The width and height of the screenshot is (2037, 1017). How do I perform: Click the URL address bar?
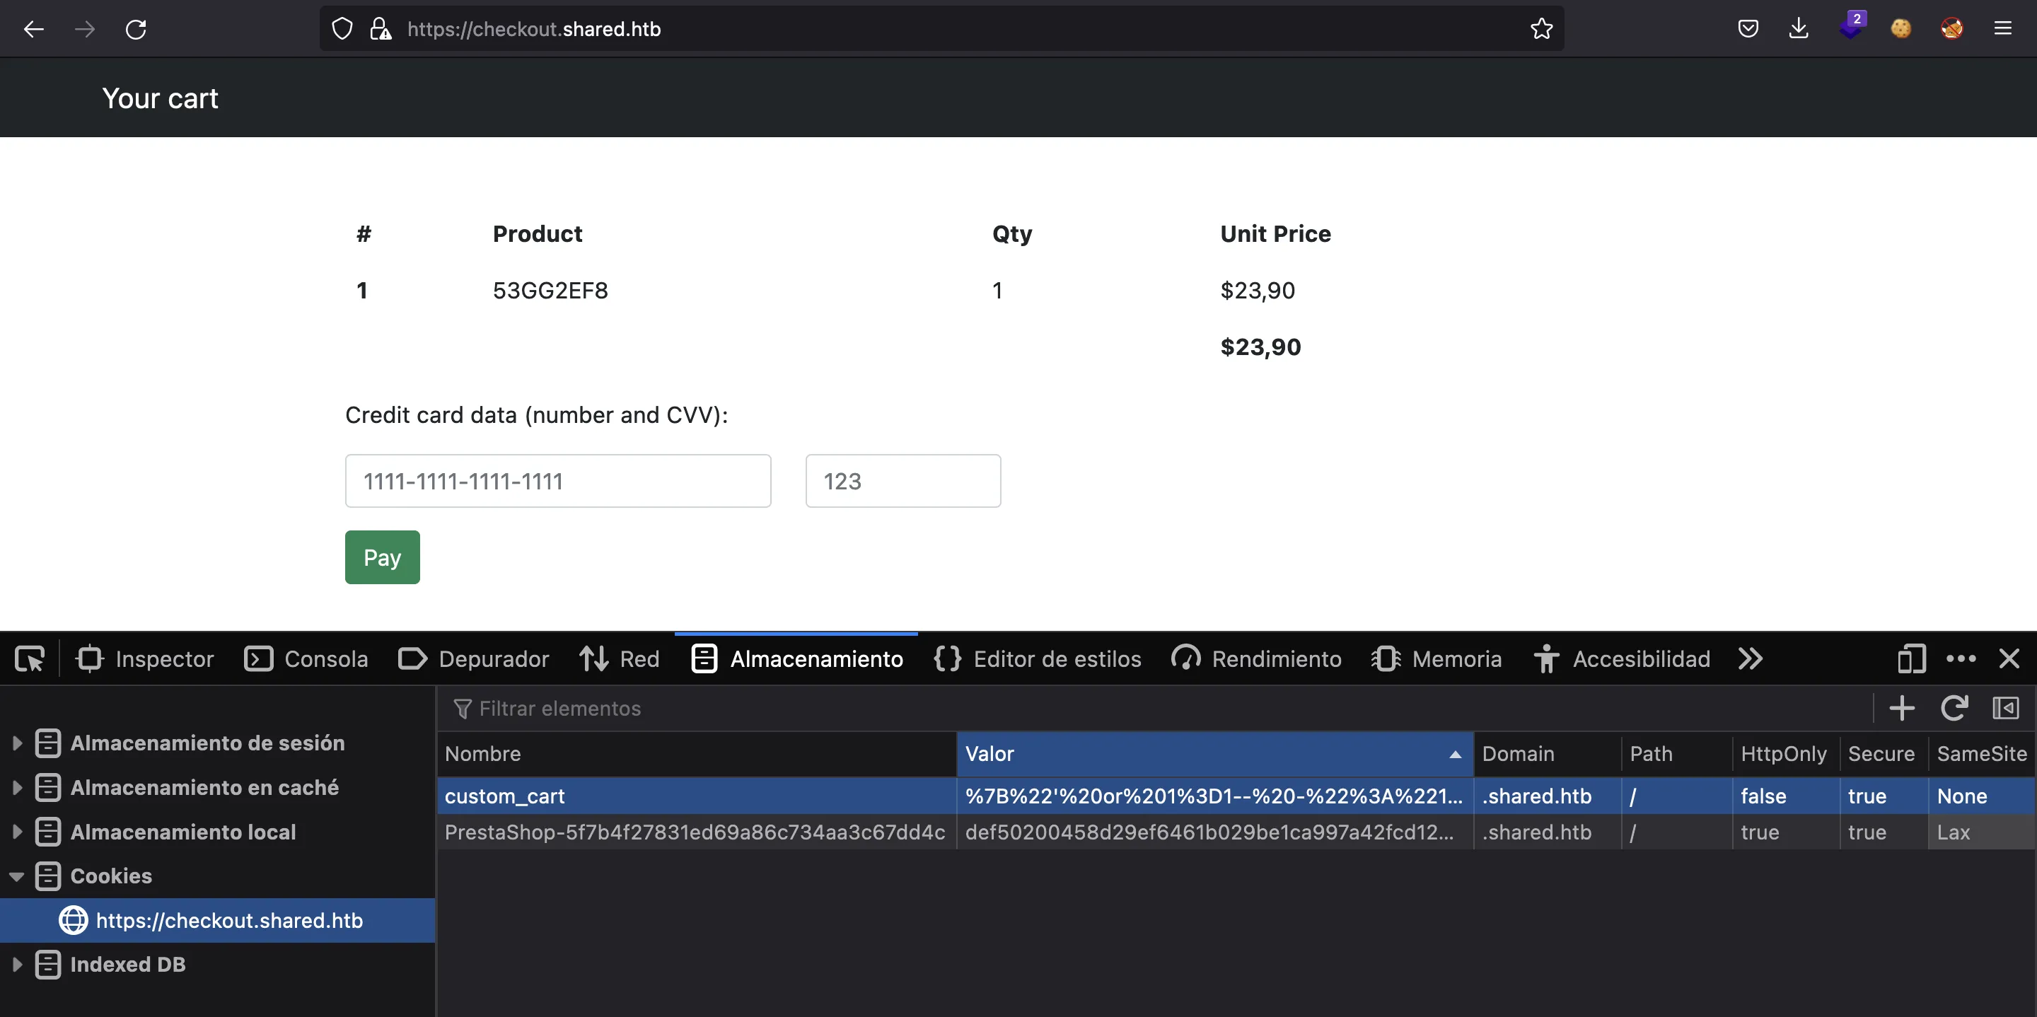tap(941, 29)
